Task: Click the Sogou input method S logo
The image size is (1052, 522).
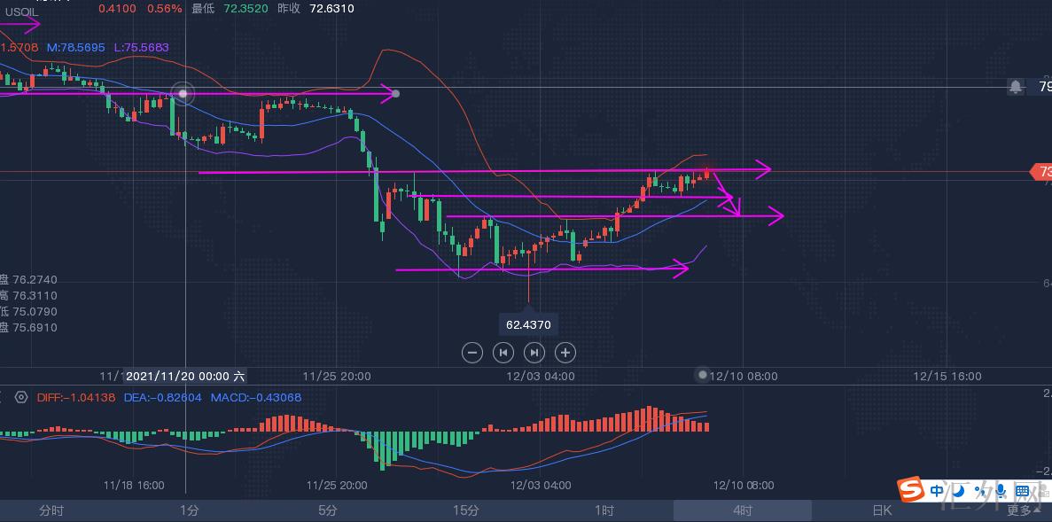Action: (x=911, y=491)
